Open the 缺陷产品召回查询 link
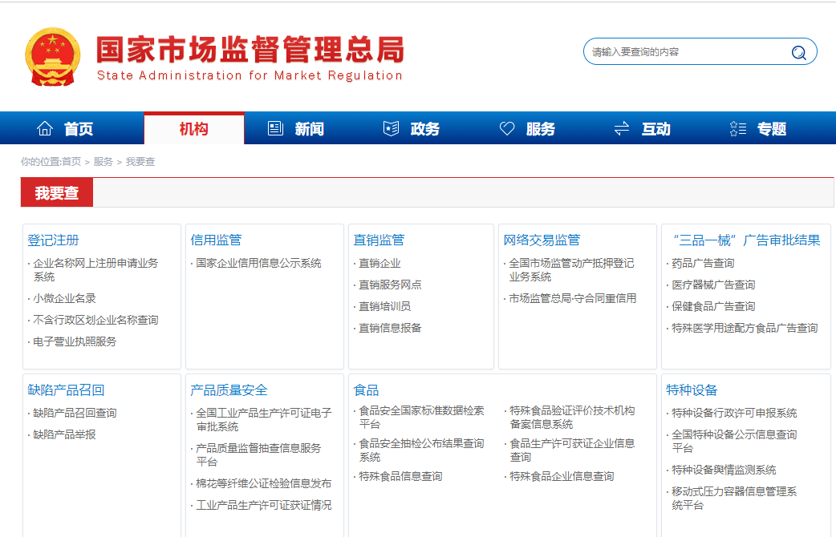Screen dimensions: 836x537 pyautogui.click(x=75, y=413)
